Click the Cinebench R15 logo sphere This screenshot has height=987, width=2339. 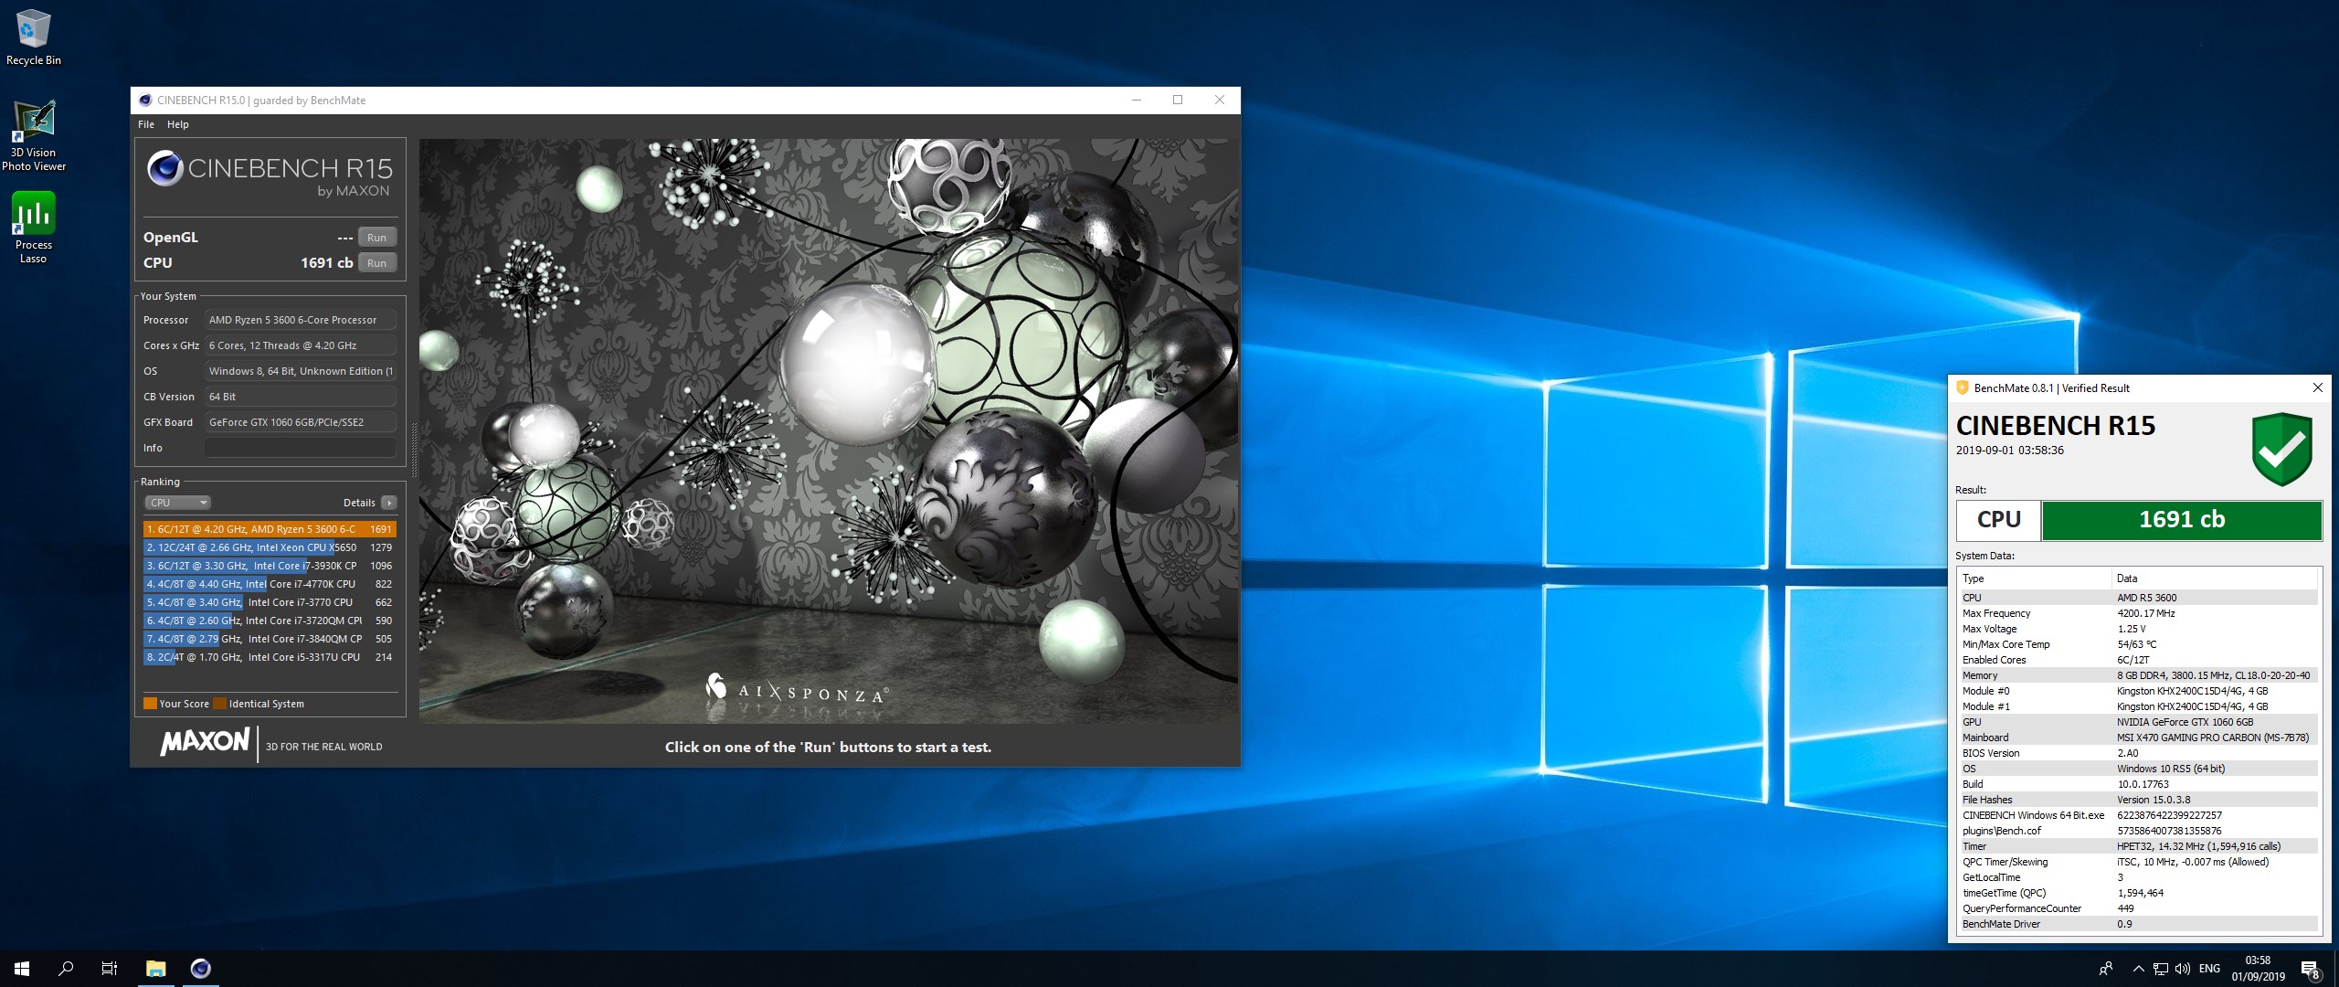[x=165, y=168]
